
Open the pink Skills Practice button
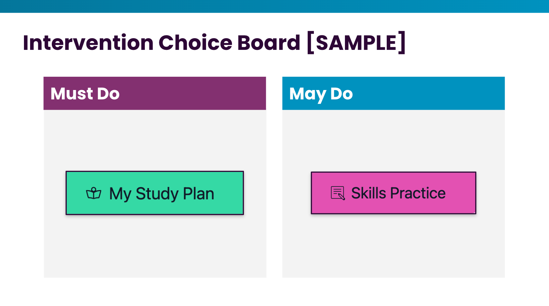pos(394,193)
